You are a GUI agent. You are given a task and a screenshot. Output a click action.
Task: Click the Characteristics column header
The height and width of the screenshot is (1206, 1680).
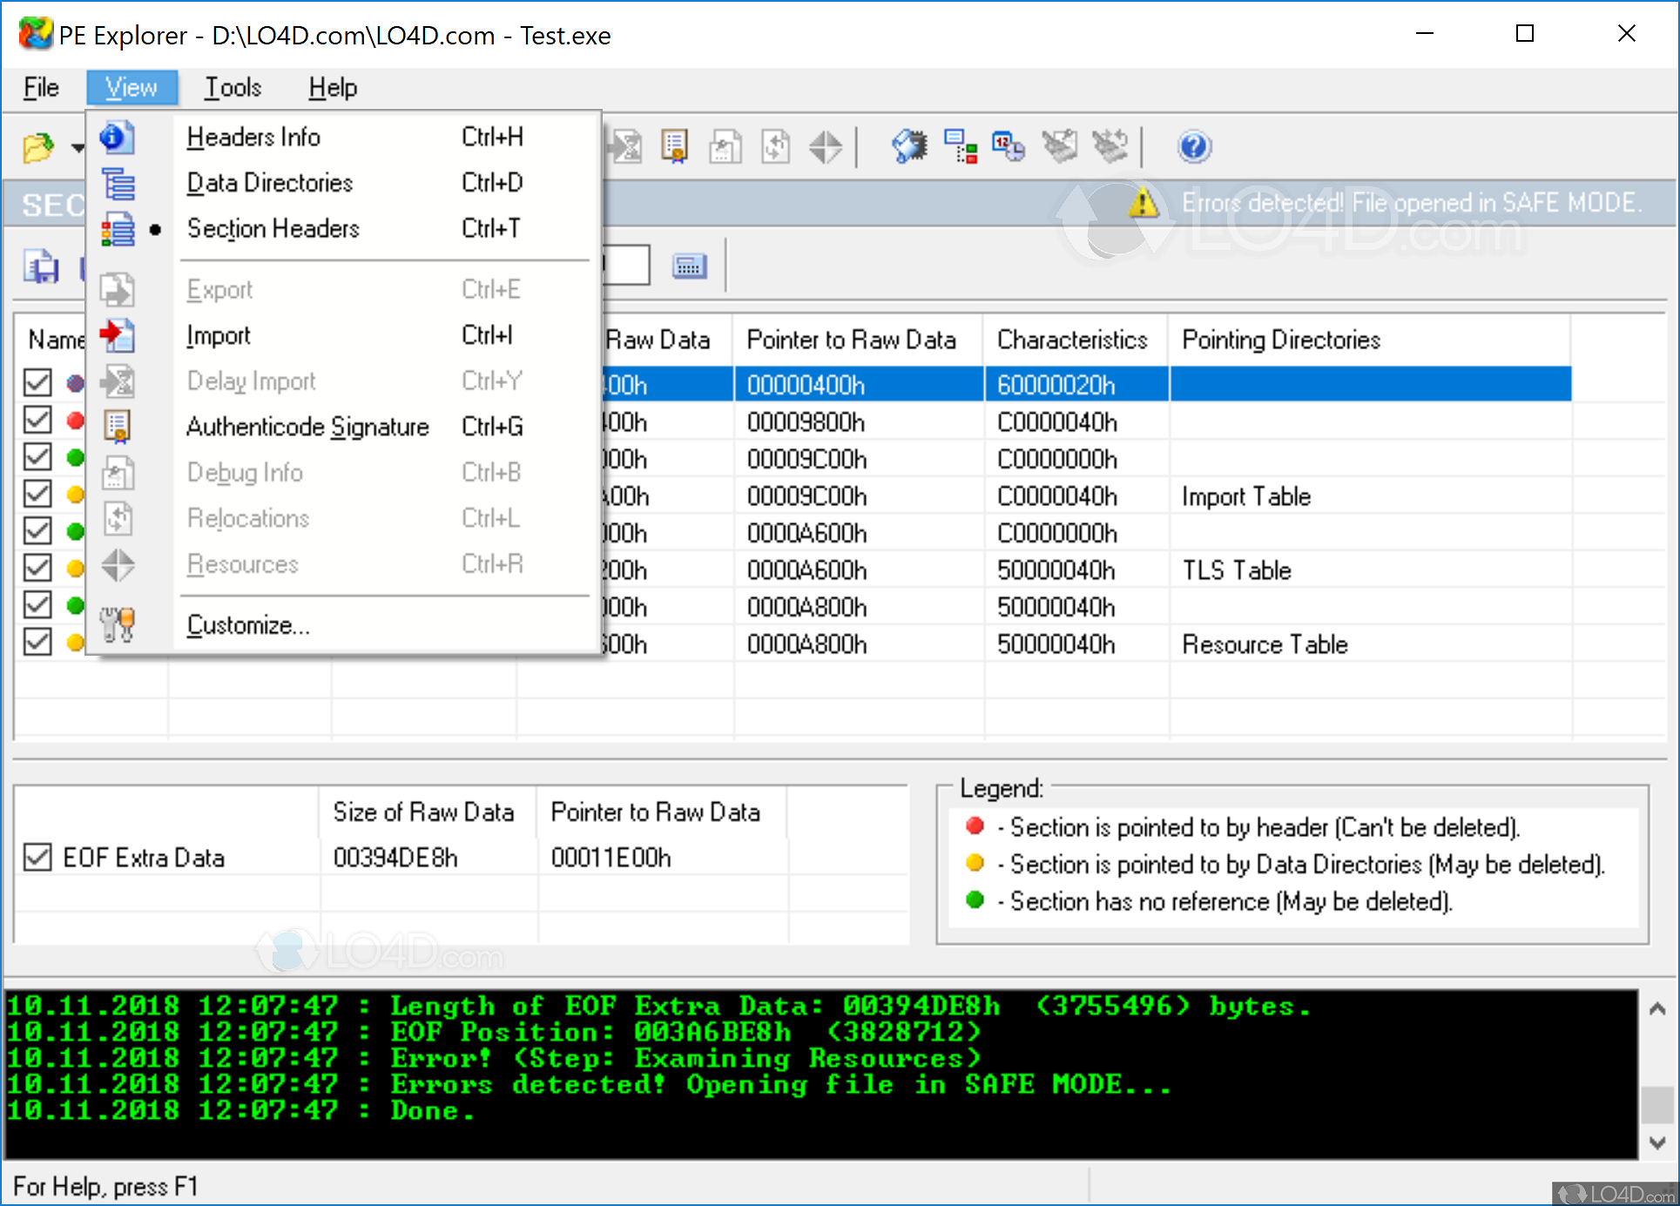1076,340
